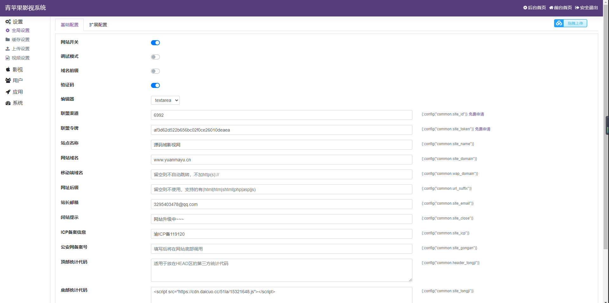Image resolution: width=609 pixels, height=303 pixels.
Task: Open the 编辑器 textarea dropdown
Action: coord(165,100)
